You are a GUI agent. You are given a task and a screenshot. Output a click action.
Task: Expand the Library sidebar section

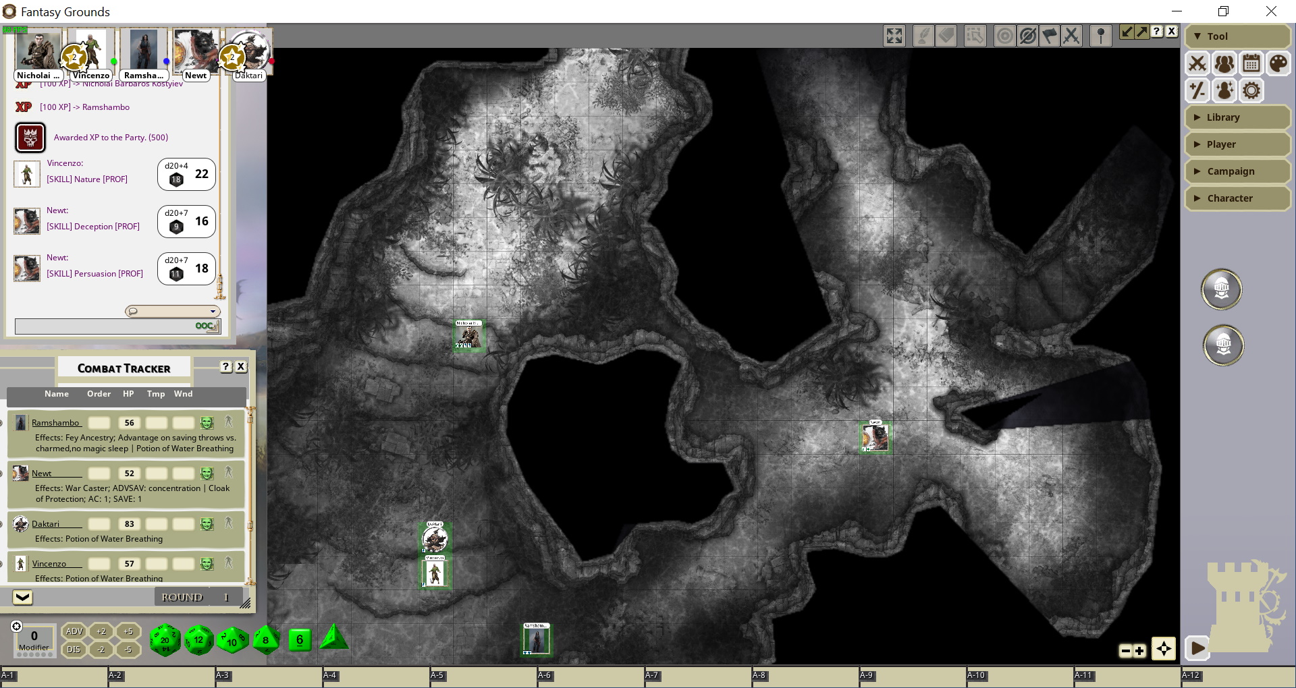[1237, 117]
